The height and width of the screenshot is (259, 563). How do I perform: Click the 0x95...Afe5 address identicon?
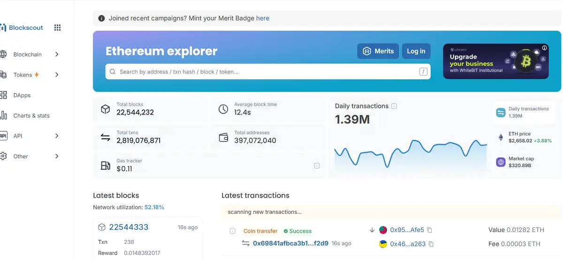(383, 230)
